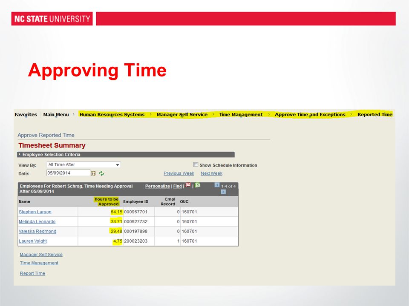
Task: Select Time Management in the breadcrumb
Action: [241, 114]
